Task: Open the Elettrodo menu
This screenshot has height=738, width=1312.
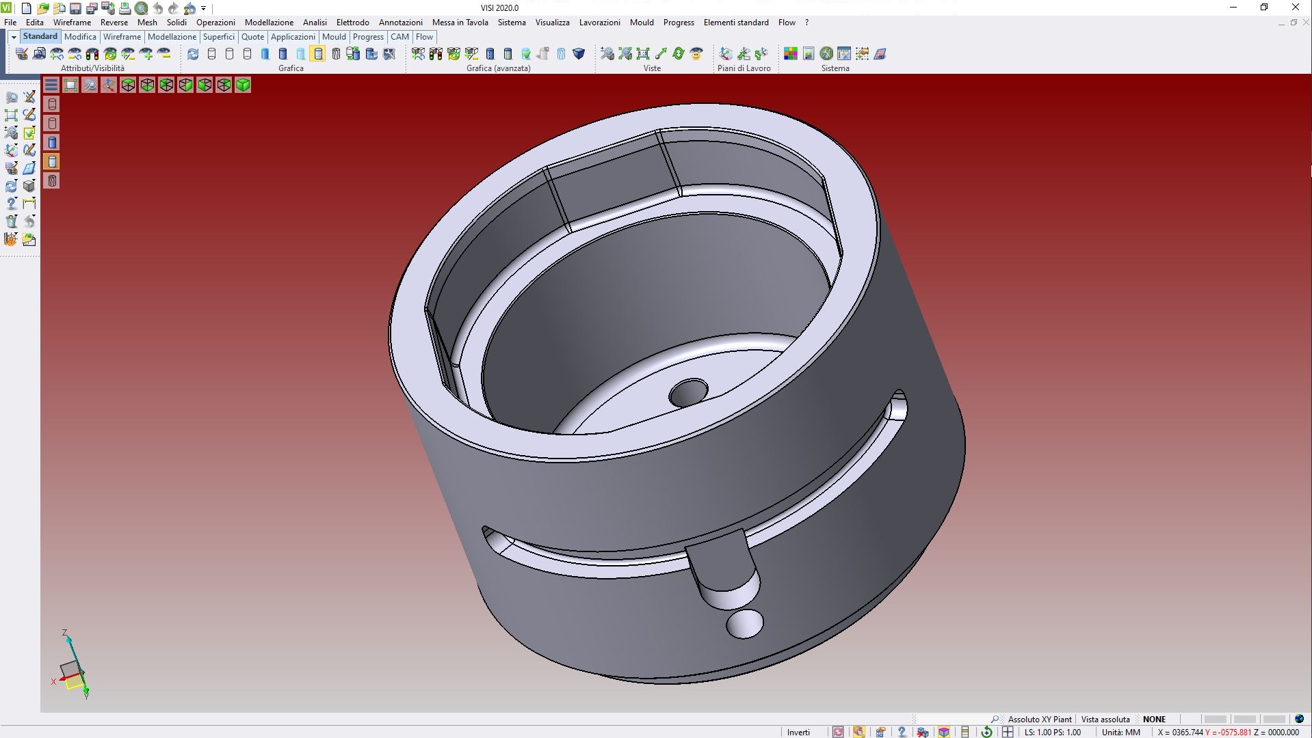Action: pyautogui.click(x=352, y=23)
